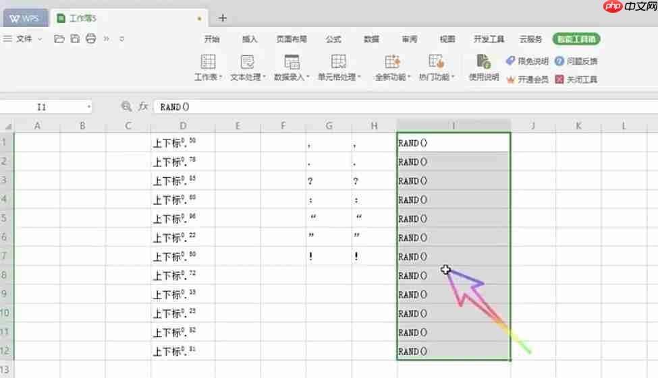658x378 pixels.
Task: Select row 12 header
Action: (6, 351)
